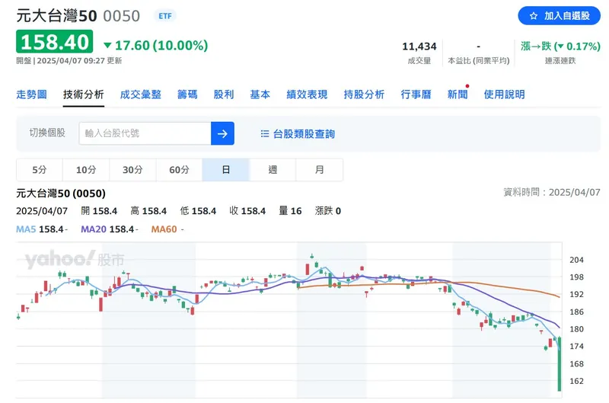Image resolution: width=609 pixels, height=403 pixels.
Task: Switch chart to 月 monthly interval
Action: pos(319,170)
